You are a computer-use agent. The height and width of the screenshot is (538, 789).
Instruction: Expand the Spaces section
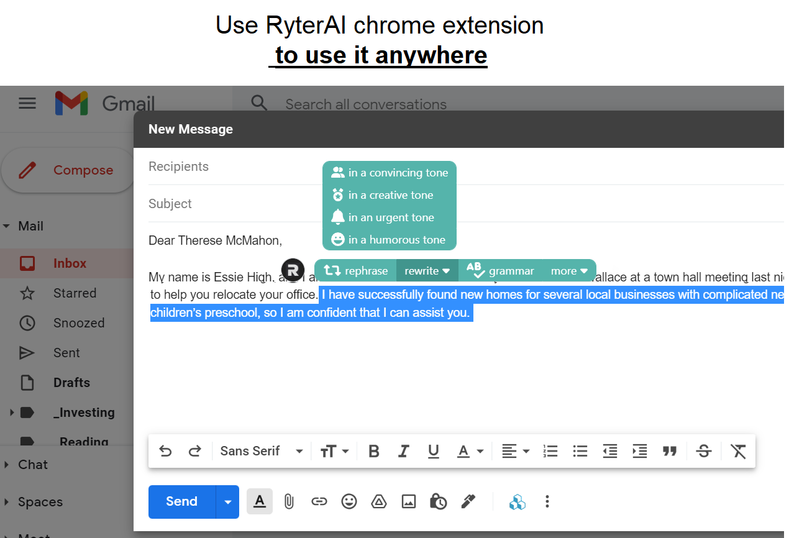[x=6, y=502]
